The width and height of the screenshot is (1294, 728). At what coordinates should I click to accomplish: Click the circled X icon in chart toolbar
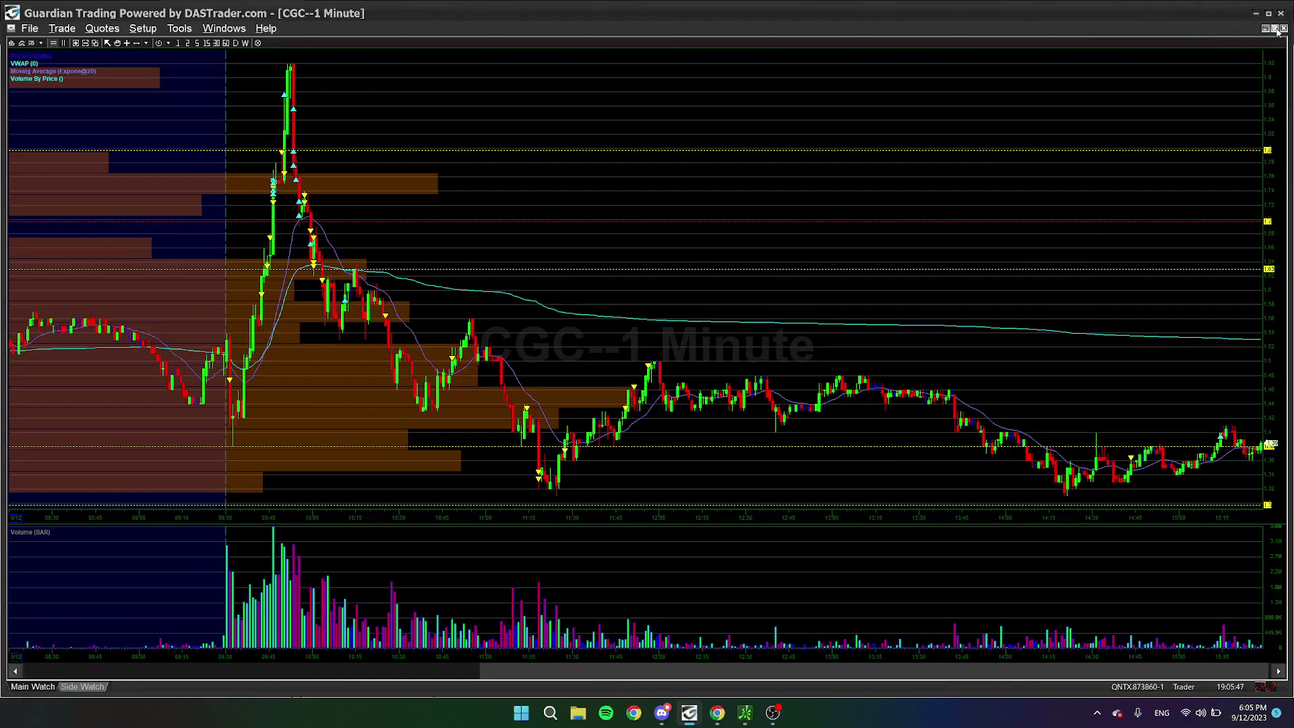pyautogui.click(x=257, y=43)
